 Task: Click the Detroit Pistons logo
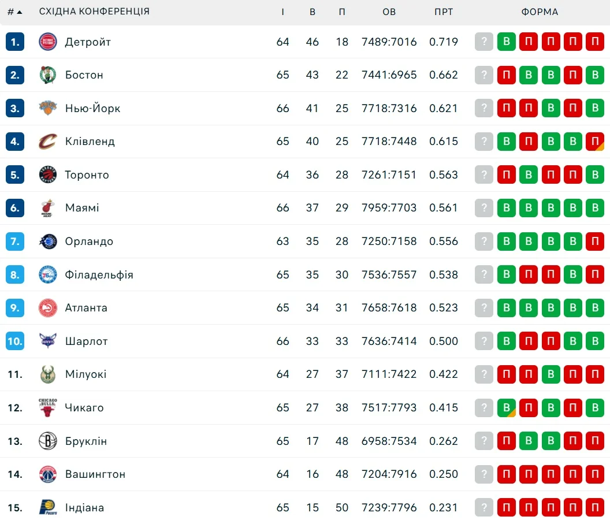(x=48, y=42)
